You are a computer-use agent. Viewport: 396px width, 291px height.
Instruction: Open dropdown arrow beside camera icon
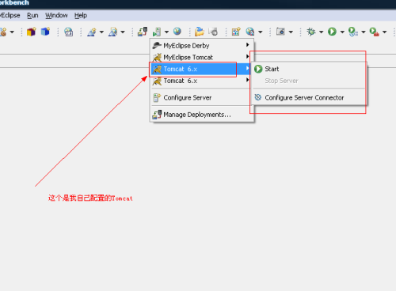(x=291, y=32)
